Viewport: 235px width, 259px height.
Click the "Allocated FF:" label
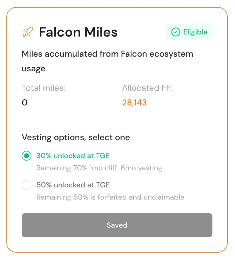click(147, 88)
